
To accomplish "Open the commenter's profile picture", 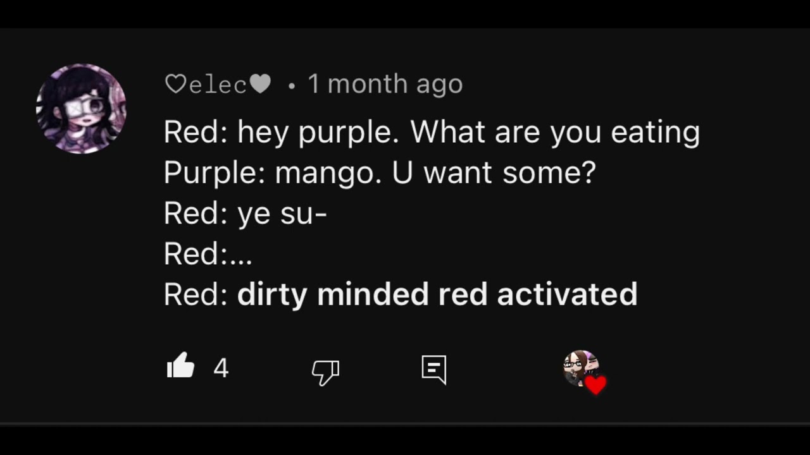I will click(x=81, y=108).
